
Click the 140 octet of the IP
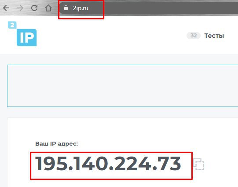click(91, 164)
